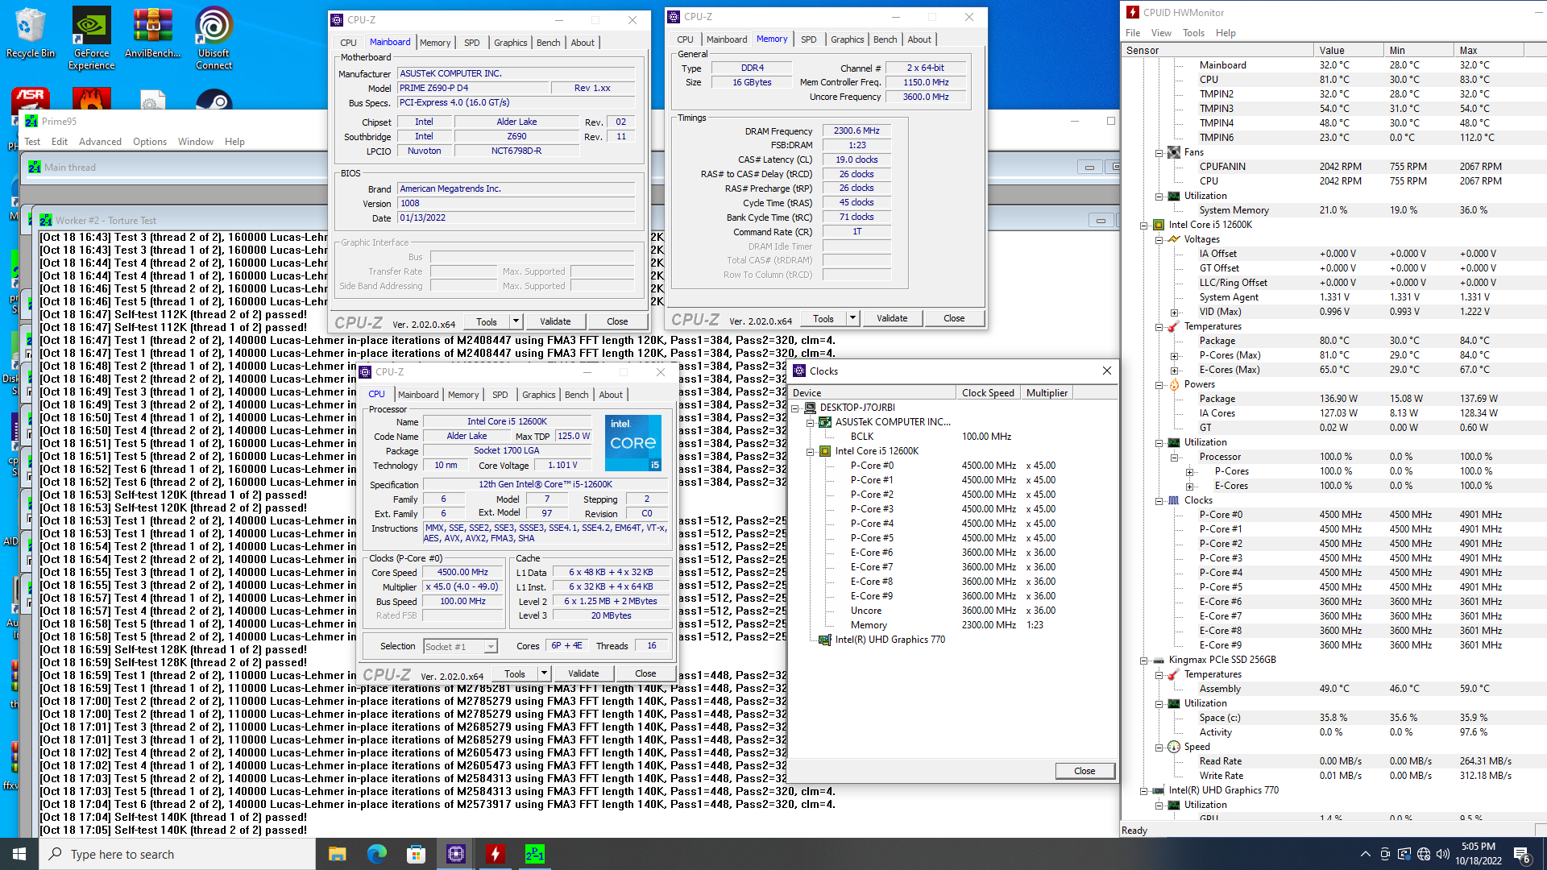Collapse Voltages node in HWMonitor
1547x870 pixels.
[x=1159, y=239]
